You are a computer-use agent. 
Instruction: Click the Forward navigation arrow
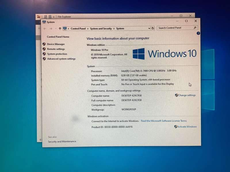tap(51, 29)
